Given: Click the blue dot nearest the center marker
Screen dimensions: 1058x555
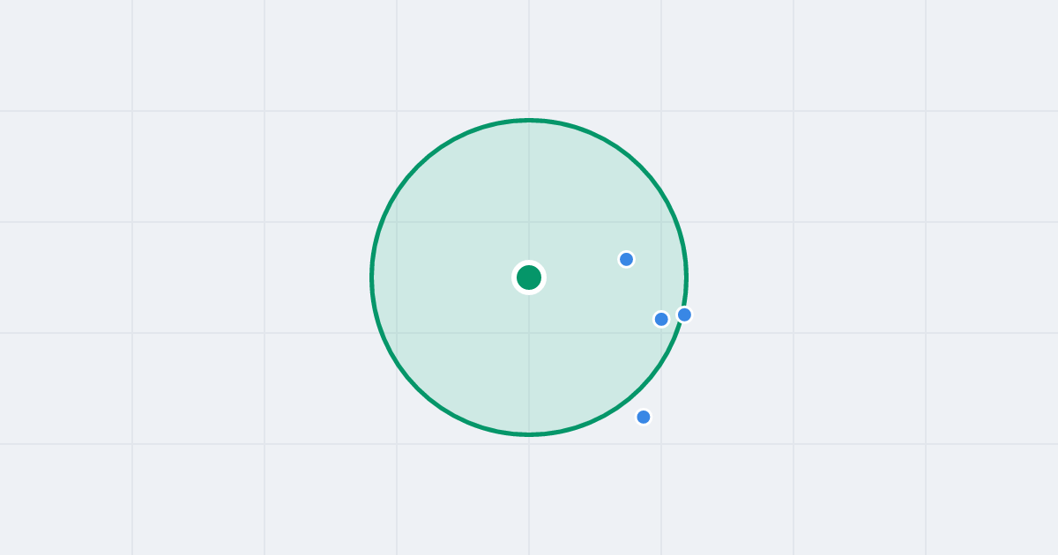Looking at the screenshot, I should point(626,259).
